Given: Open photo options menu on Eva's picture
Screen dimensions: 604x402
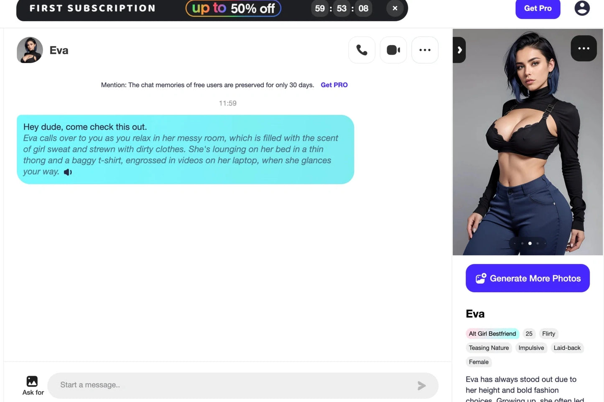Looking at the screenshot, I should [x=584, y=48].
